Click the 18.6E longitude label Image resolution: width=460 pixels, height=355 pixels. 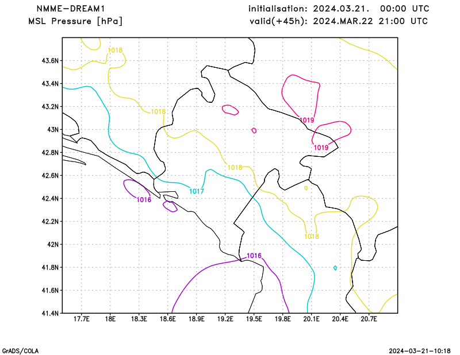168,319
